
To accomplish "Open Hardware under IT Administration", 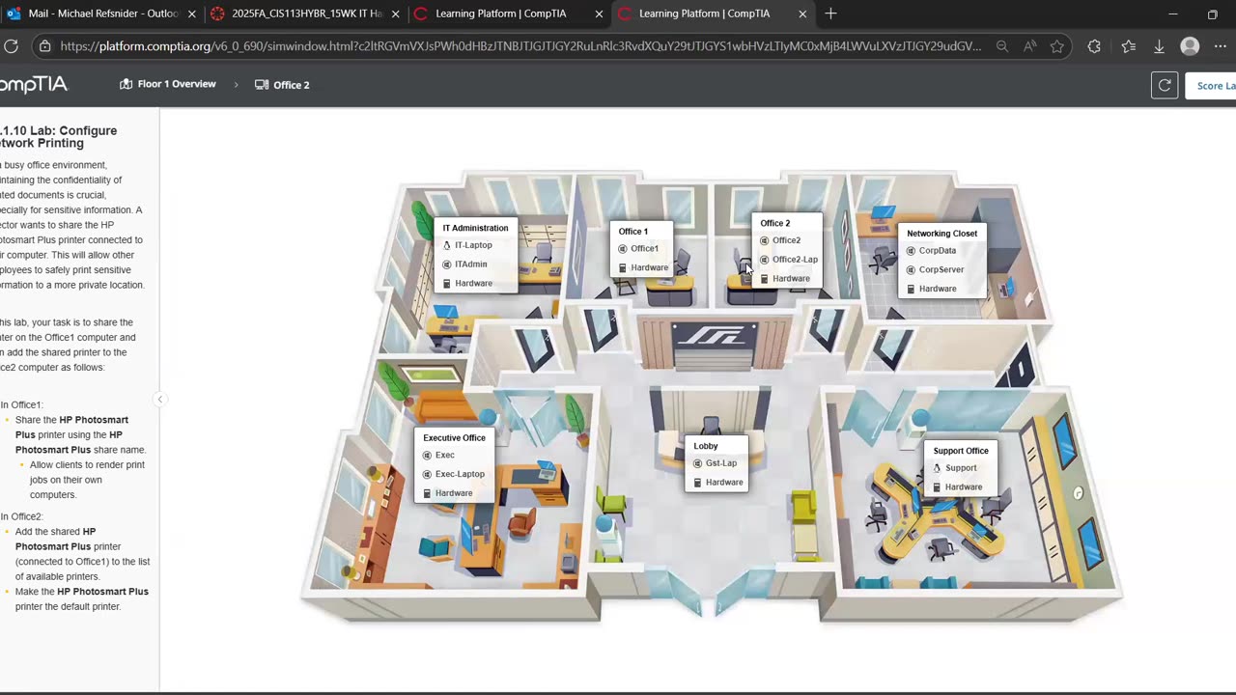I will coord(473,284).
